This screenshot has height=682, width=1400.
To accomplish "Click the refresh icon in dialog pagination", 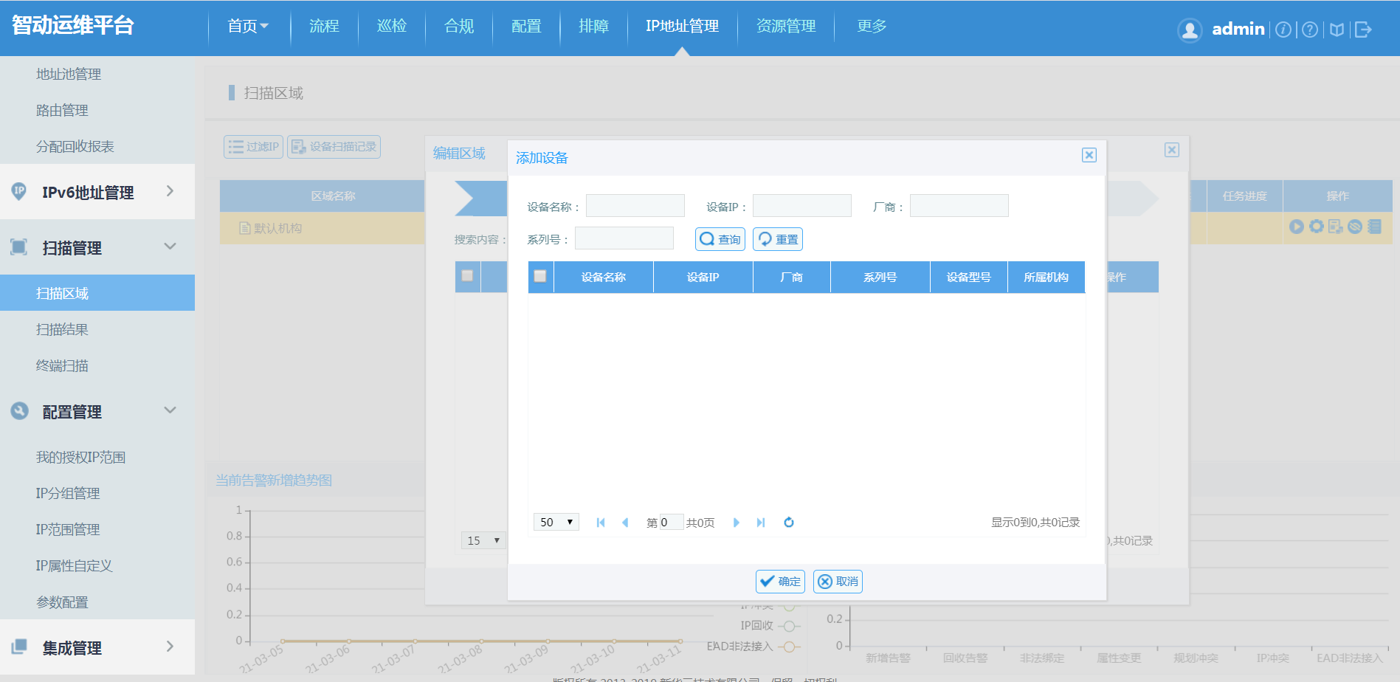I will click(788, 523).
